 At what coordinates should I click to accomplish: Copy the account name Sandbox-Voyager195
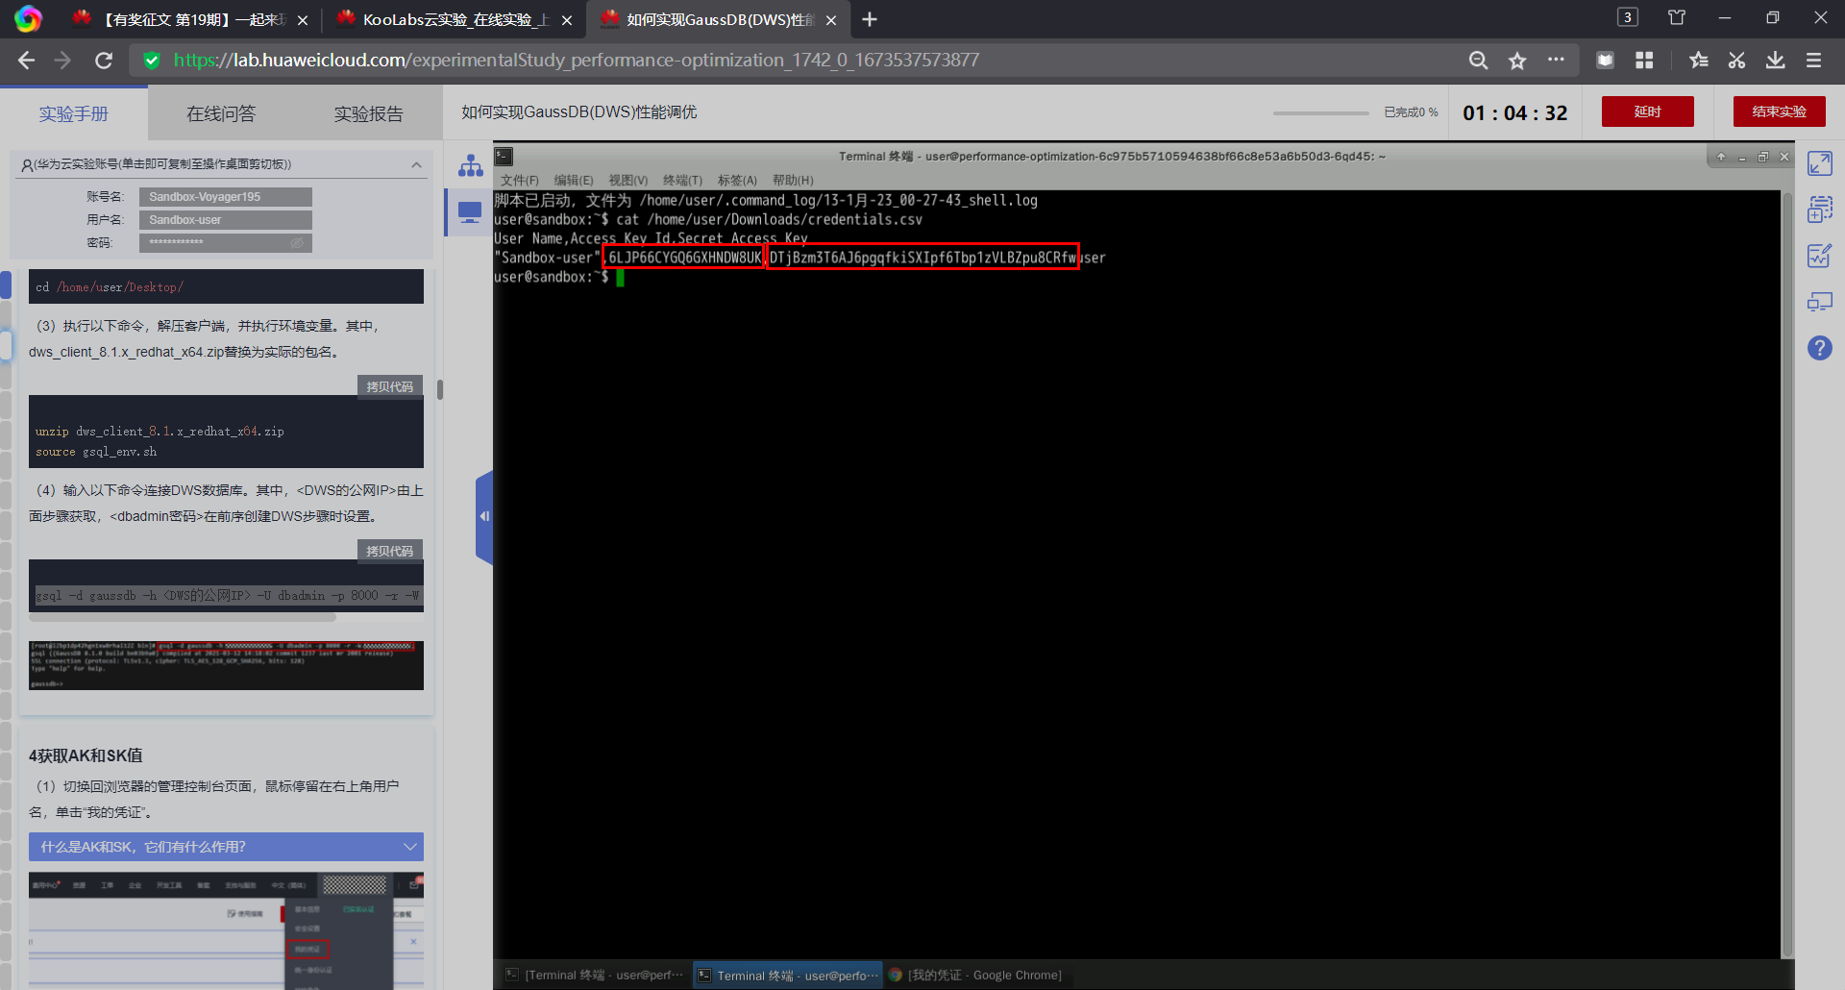tap(226, 197)
